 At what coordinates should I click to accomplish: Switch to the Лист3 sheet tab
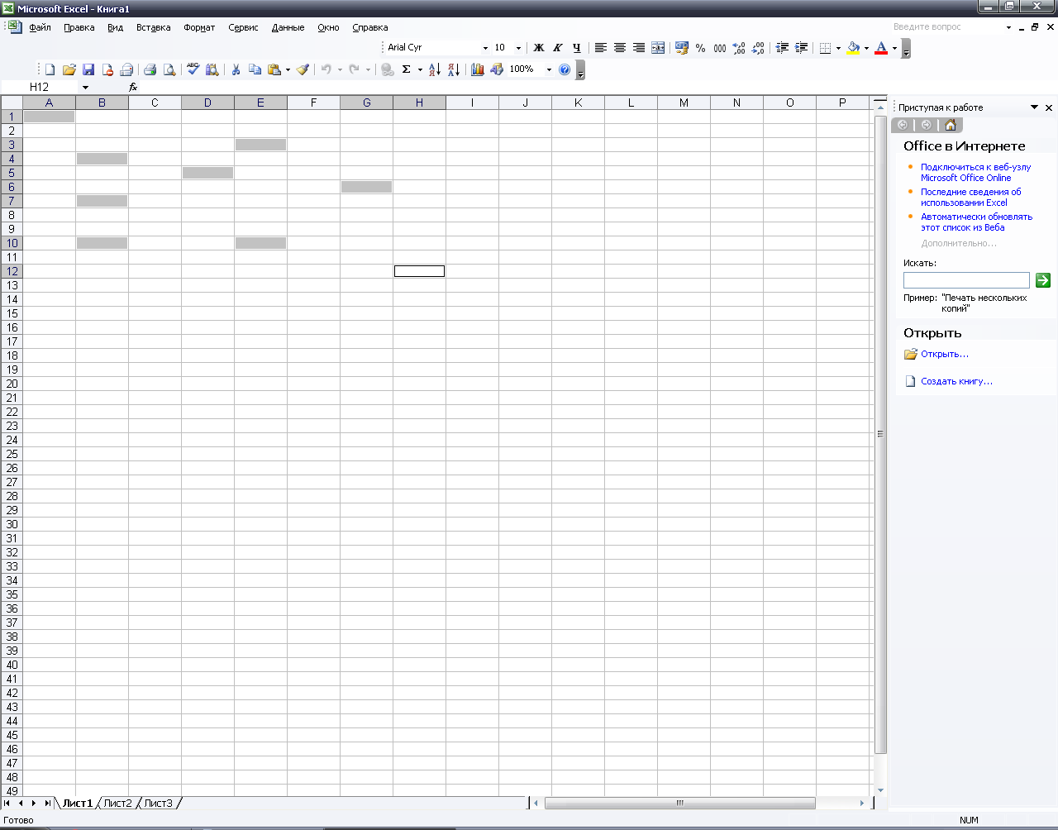[159, 803]
